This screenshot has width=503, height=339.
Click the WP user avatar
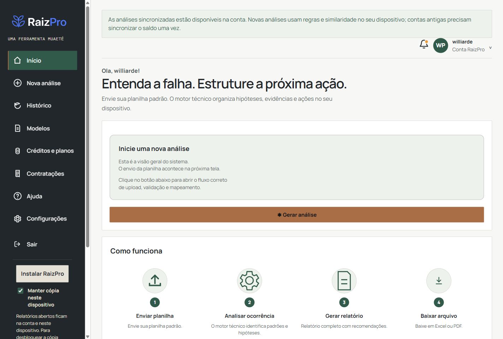click(440, 46)
